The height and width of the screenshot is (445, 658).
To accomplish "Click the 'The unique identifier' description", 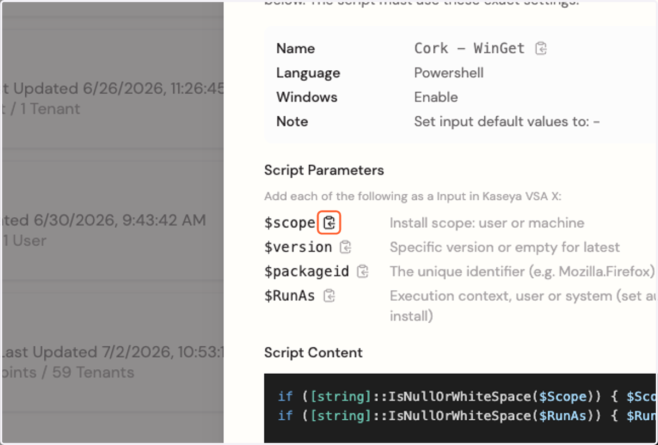I will pyautogui.click(x=522, y=272).
